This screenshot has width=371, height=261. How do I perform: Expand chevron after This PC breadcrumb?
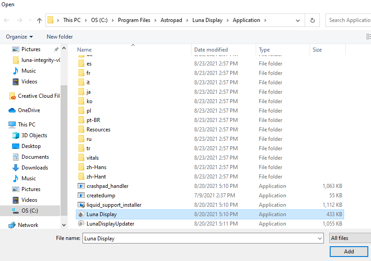pos(86,20)
